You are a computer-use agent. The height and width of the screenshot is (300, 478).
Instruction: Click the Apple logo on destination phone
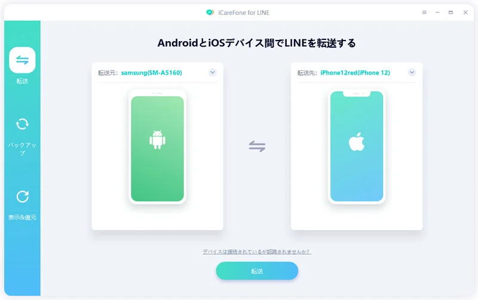pyautogui.click(x=356, y=142)
